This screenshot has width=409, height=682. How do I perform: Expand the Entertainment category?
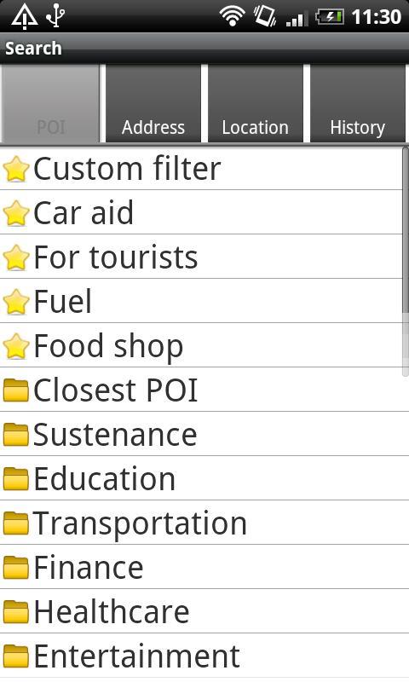204,656
